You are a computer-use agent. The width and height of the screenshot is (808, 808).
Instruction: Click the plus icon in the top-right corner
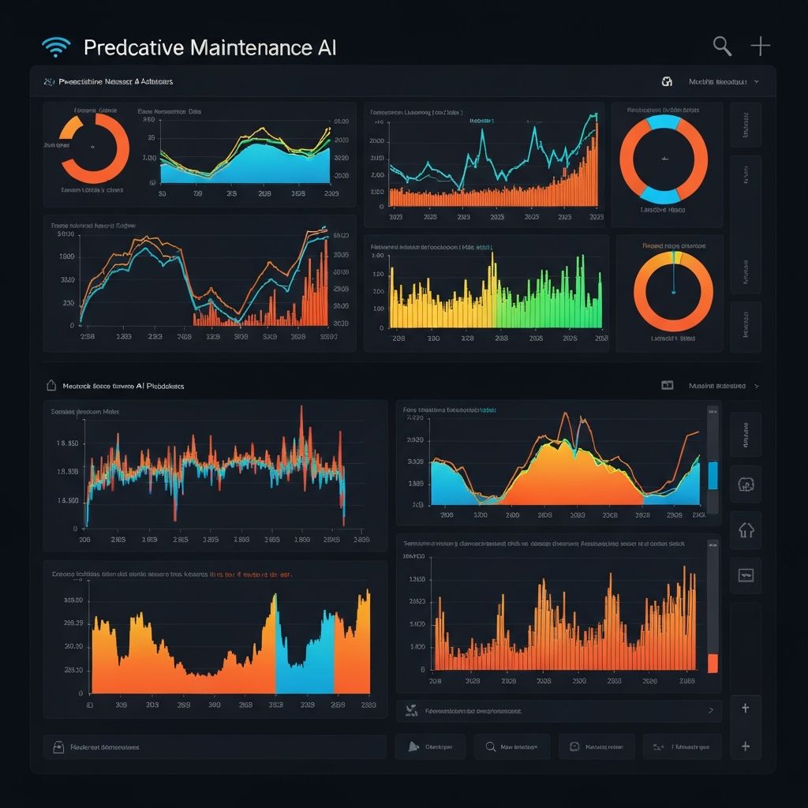[x=760, y=46]
